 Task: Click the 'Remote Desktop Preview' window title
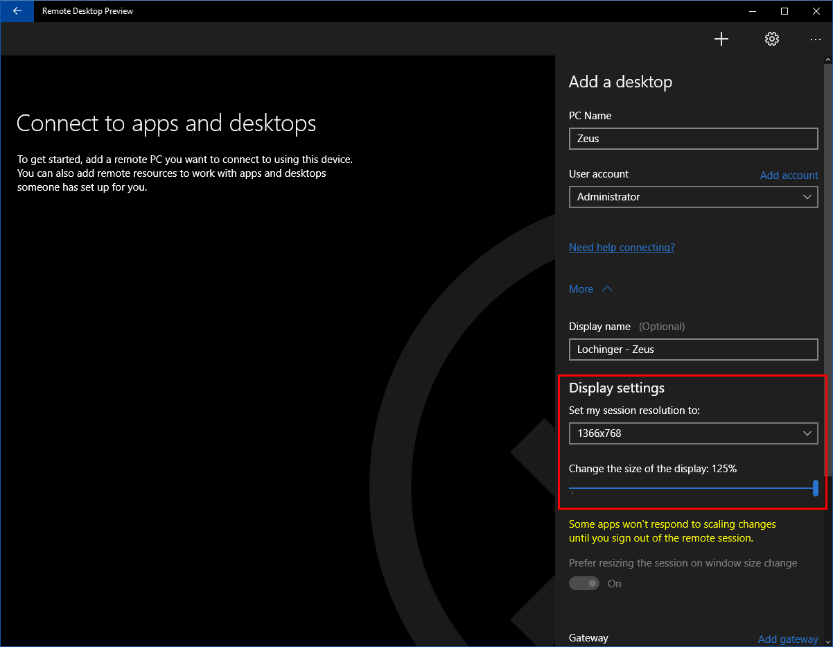point(88,11)
